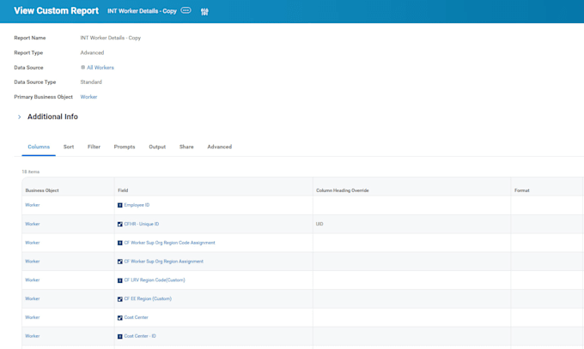Open the Worker primary business object link

click(88, 97)
